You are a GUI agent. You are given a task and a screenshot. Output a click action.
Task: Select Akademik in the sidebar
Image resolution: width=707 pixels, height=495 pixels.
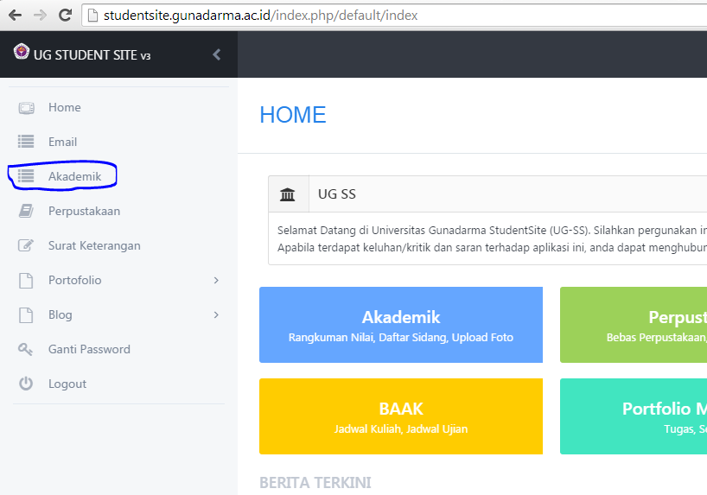(x=75, y=176)
